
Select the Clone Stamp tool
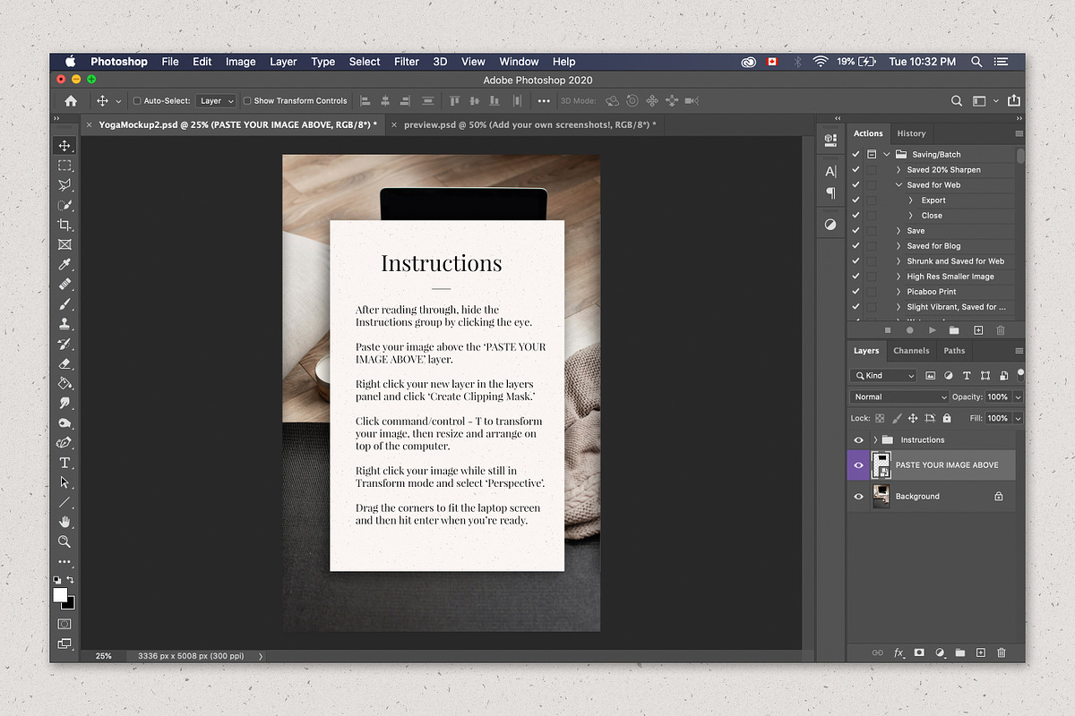pos(64,324)
